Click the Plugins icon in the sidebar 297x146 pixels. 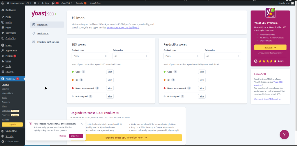point(3,56)
